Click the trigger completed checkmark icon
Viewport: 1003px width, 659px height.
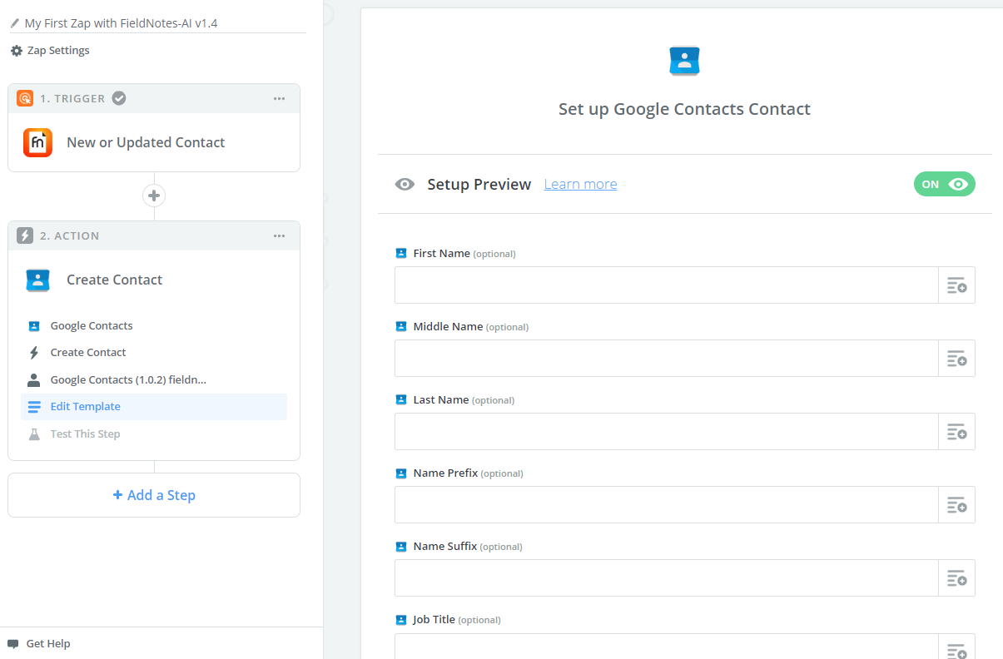point(119,98)
